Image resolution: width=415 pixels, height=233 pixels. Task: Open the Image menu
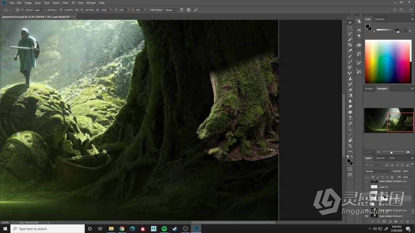[x=28, y=3]
